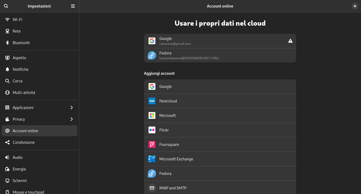Image resolution: width=361 pixels, height=194 pixels.
Task: Click the Bluetooth icon in sidebar
Action: [x=7, y=43]
